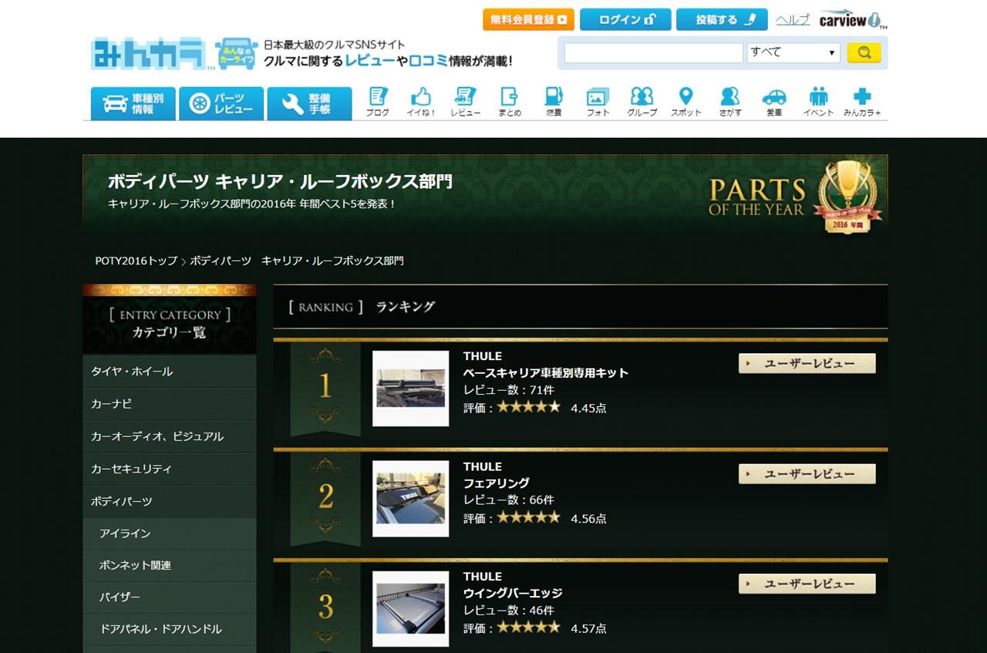
Task: Open ユーザーレビュー for フェアリング
Action: [807, 474]
